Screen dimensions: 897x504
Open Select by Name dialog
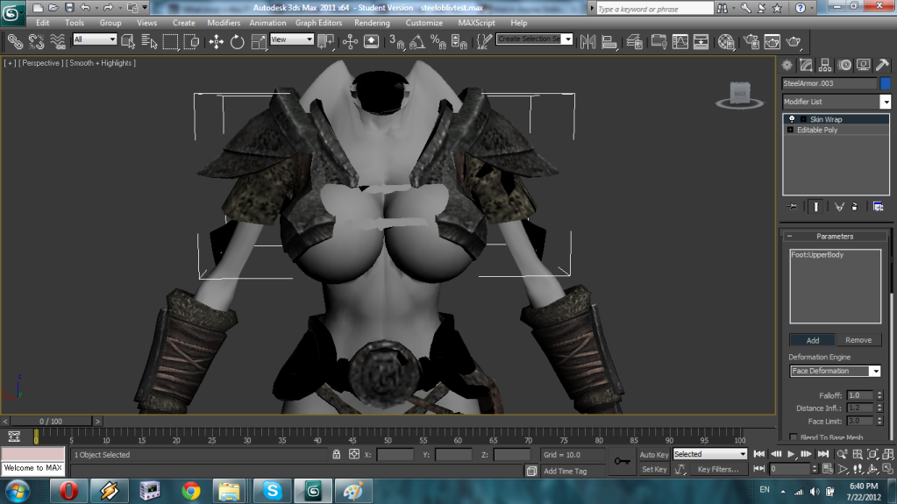(x=149, y=42)
